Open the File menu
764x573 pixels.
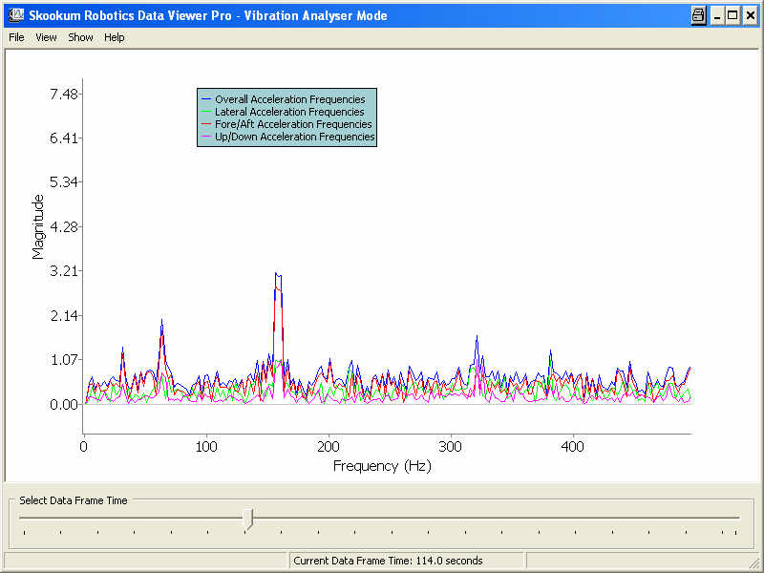[16, 37]
